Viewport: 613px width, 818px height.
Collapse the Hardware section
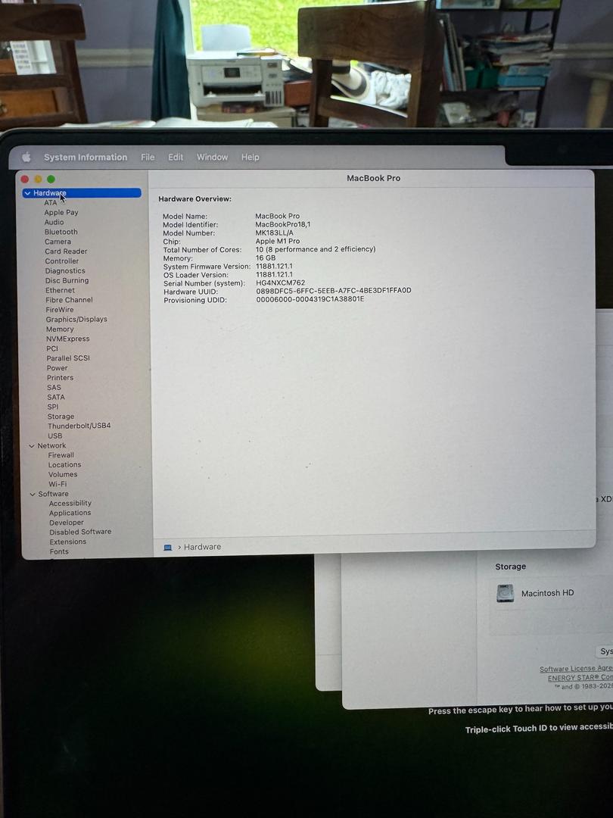point(28,193)
